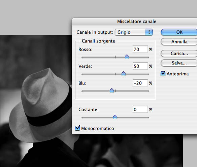Open the Canale in output dropdown
The image size is (197, 167).
(134, 32)
